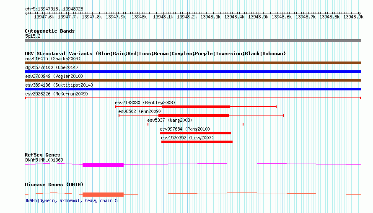The image size is (373, 213).
Task: Click the 13948.8k ruler tick label
Action: click(329, 17)
